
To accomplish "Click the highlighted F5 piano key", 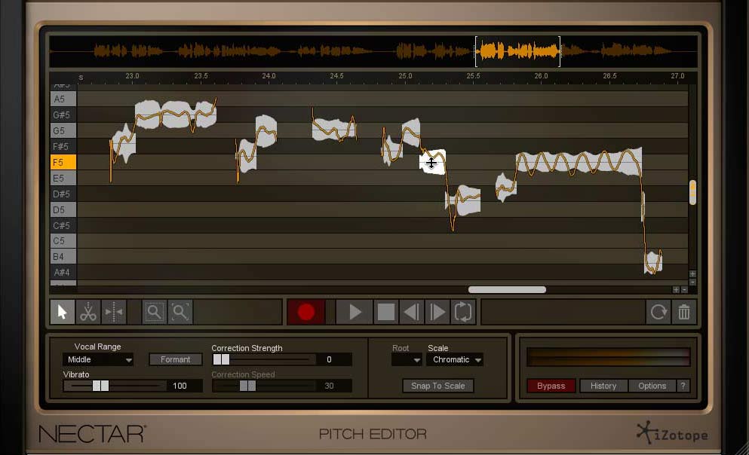I will coord(63,162).
